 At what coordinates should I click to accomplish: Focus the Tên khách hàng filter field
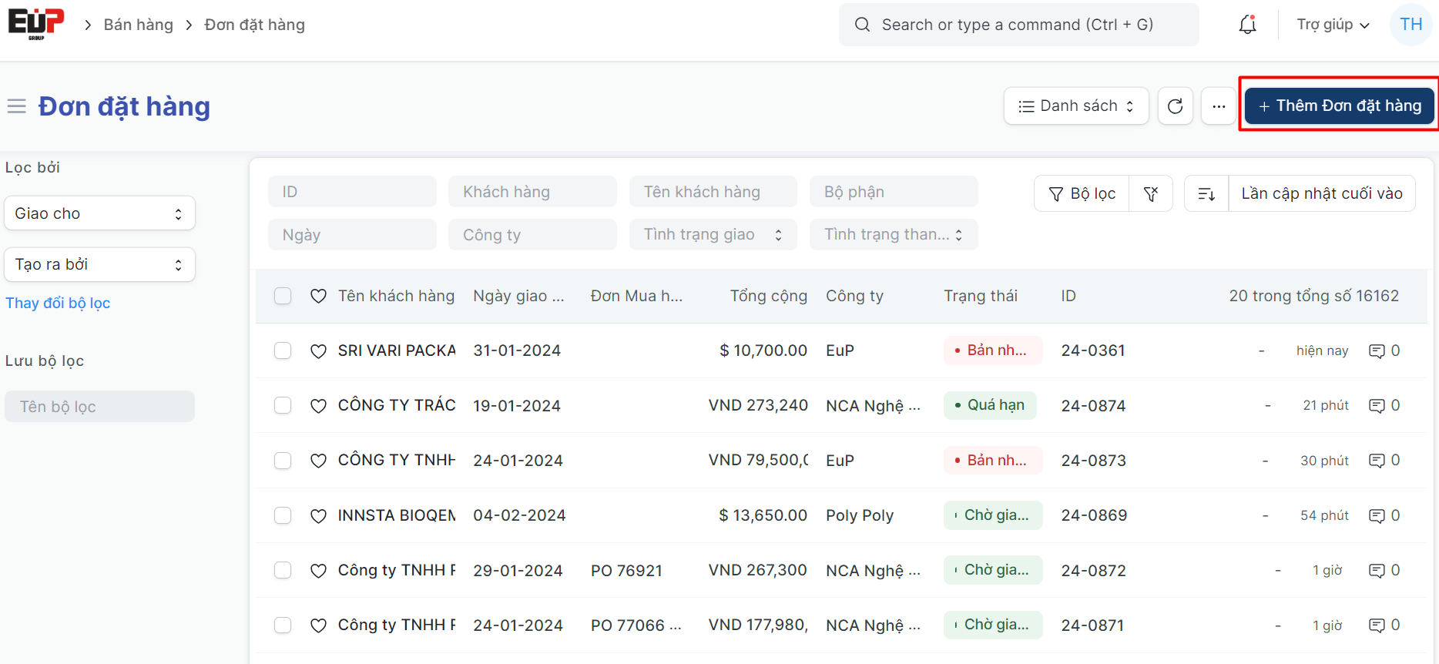(x=713, y=192)
